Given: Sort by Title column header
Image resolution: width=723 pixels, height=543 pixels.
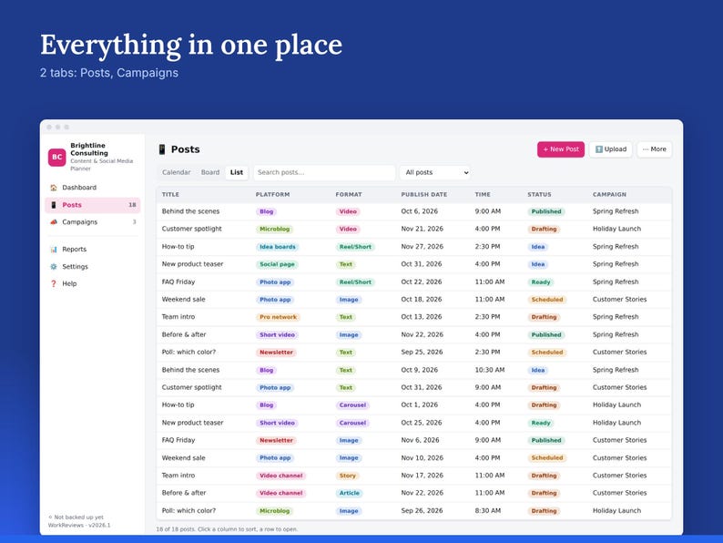Looking at the screenshot, I should coord(170,195).
